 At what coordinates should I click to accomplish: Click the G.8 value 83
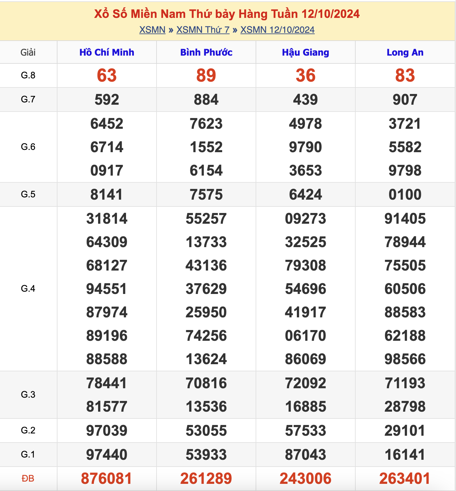[x=405, y=75]
